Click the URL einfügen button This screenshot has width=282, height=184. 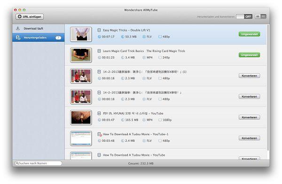pyautogui.click(x=30, y=16)
